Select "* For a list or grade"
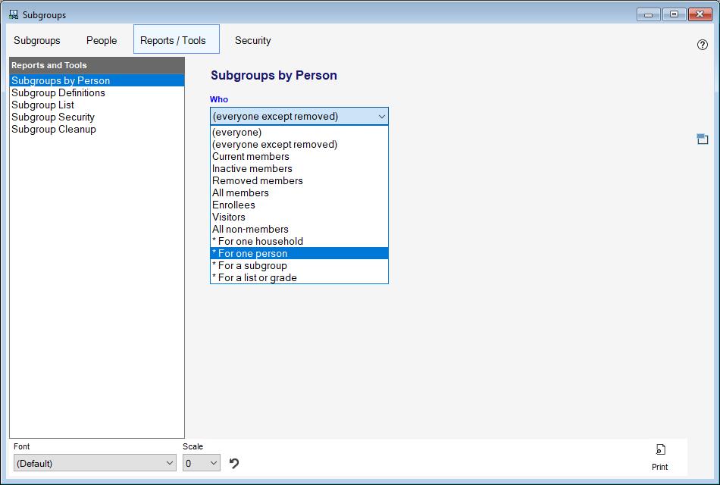 coord(255,278)
